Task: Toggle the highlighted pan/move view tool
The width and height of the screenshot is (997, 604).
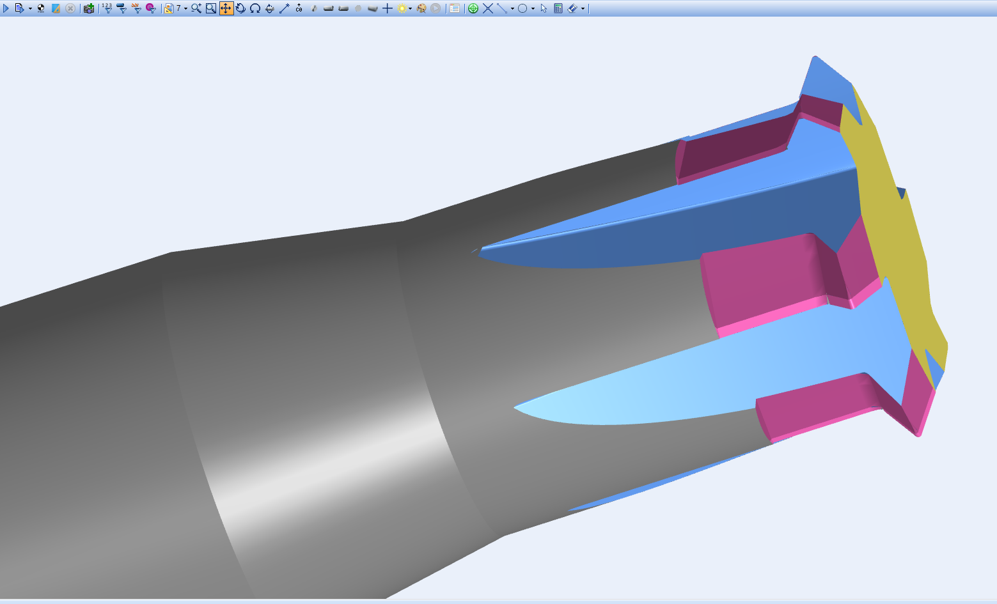Action: point(226,8)
